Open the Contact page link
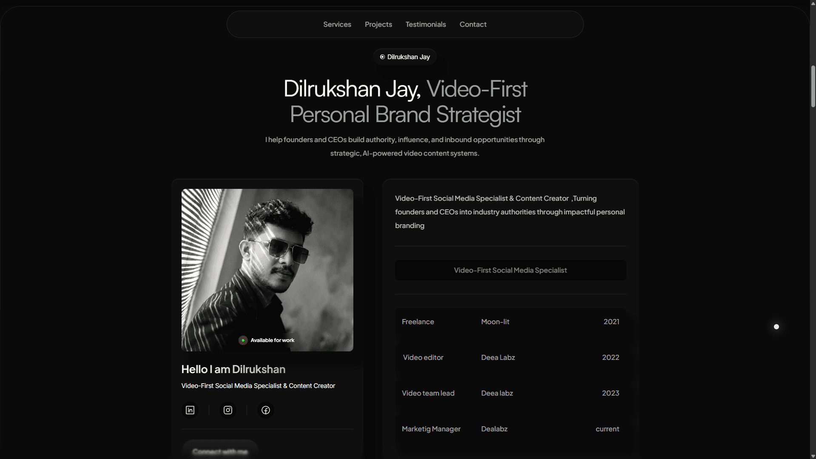 [x=472, y=24]
